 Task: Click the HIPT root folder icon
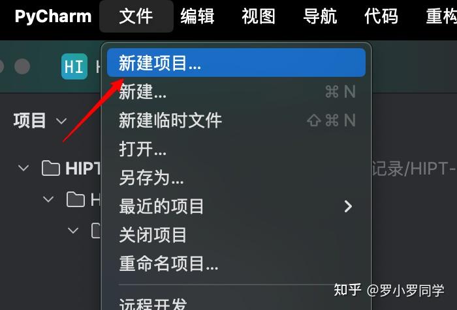(51, 168)
